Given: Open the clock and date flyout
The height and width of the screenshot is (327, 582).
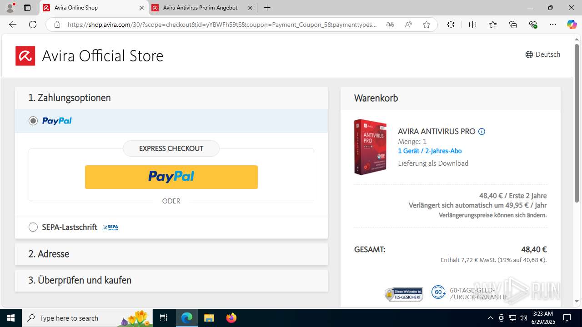Looking at the screenshot, I should point(542,318).
